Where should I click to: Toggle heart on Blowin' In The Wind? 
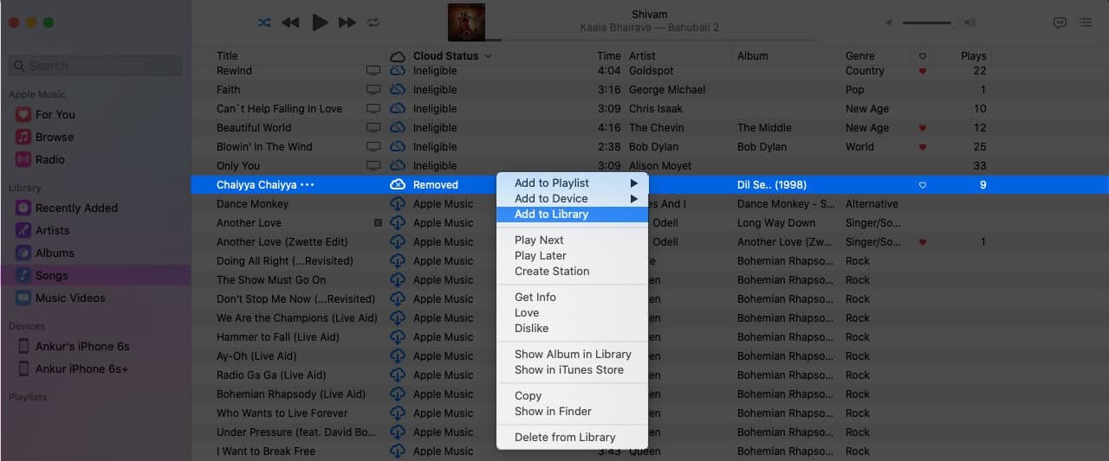(922, 147)
